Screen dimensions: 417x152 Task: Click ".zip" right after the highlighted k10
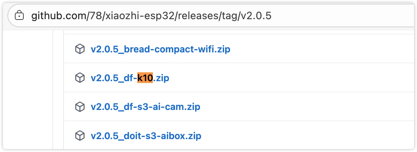161,78
